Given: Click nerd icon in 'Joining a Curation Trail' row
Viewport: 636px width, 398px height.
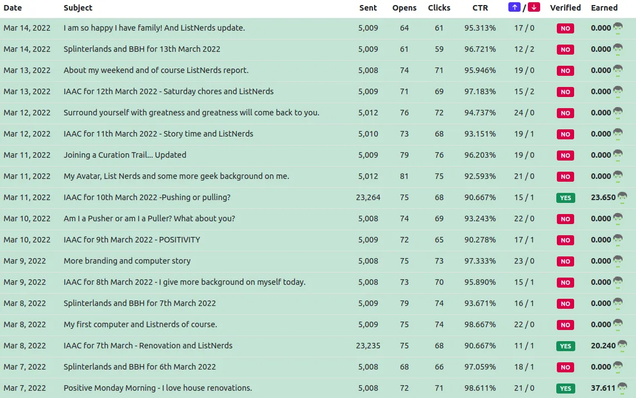Looking at the screenshot, I should pyautogui.click(x=618, y=156).
